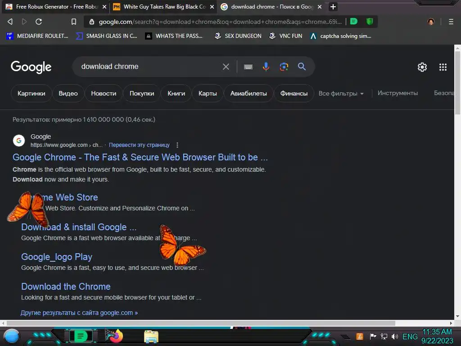Screen dimensions: 461x346
Task: Open the Action Center flag tray icon
Action: [x=373, y=336]
